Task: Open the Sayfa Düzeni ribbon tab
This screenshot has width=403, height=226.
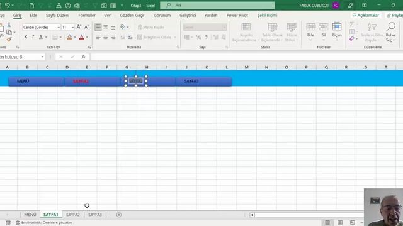Action: click(57, 15)
